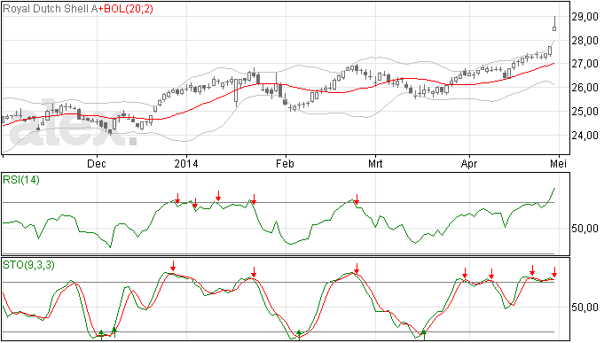Image resolution: width=612 pixels, height=343 pixels.
Task: Click the first red sell arrow in RSI panel
Action: [177, 199]
